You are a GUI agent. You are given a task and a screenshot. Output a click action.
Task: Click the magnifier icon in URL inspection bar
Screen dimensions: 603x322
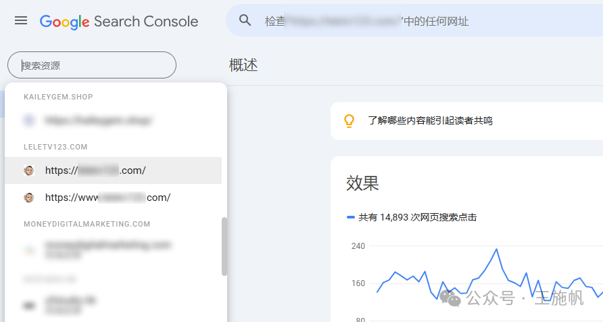[245, 20]
